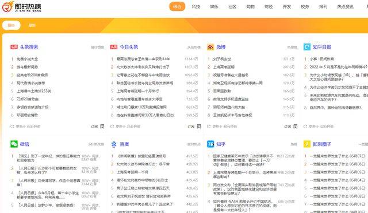Open the 购物 category
The width and height of the screenshot is (368, 213).
coord(251,6)
